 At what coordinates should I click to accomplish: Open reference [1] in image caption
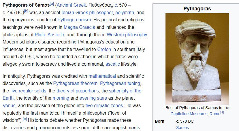tap(222, 113)
